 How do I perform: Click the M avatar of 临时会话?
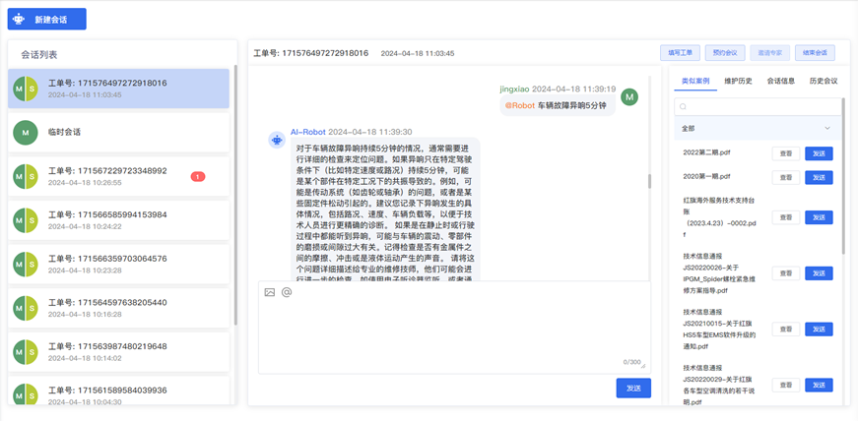(26, 133)
